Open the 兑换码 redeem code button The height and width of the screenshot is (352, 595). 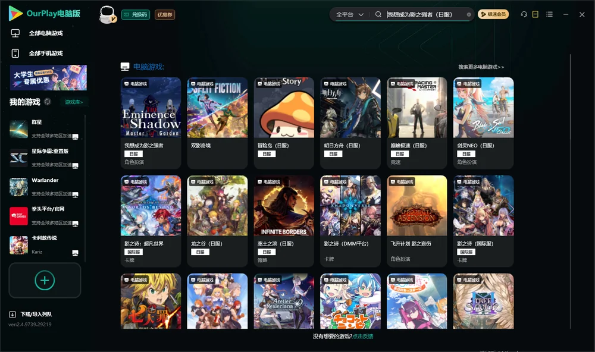tap(136, 15)
